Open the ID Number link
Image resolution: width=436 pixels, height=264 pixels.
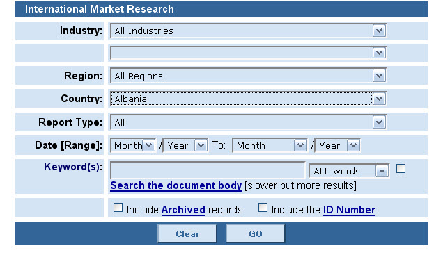click(349, 210)
